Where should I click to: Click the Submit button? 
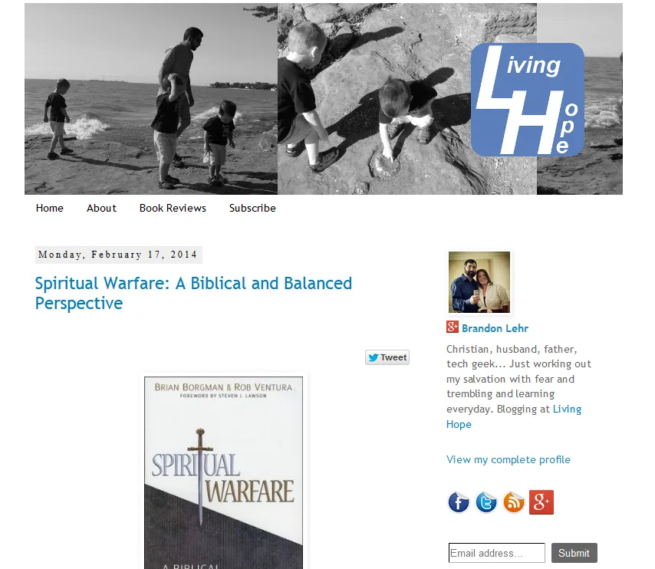point(574,553)
